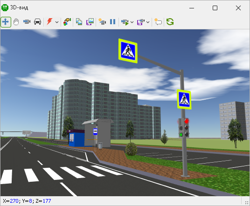250x206 pixels.
Task: Pause the 3D animation
Action: 113,21
